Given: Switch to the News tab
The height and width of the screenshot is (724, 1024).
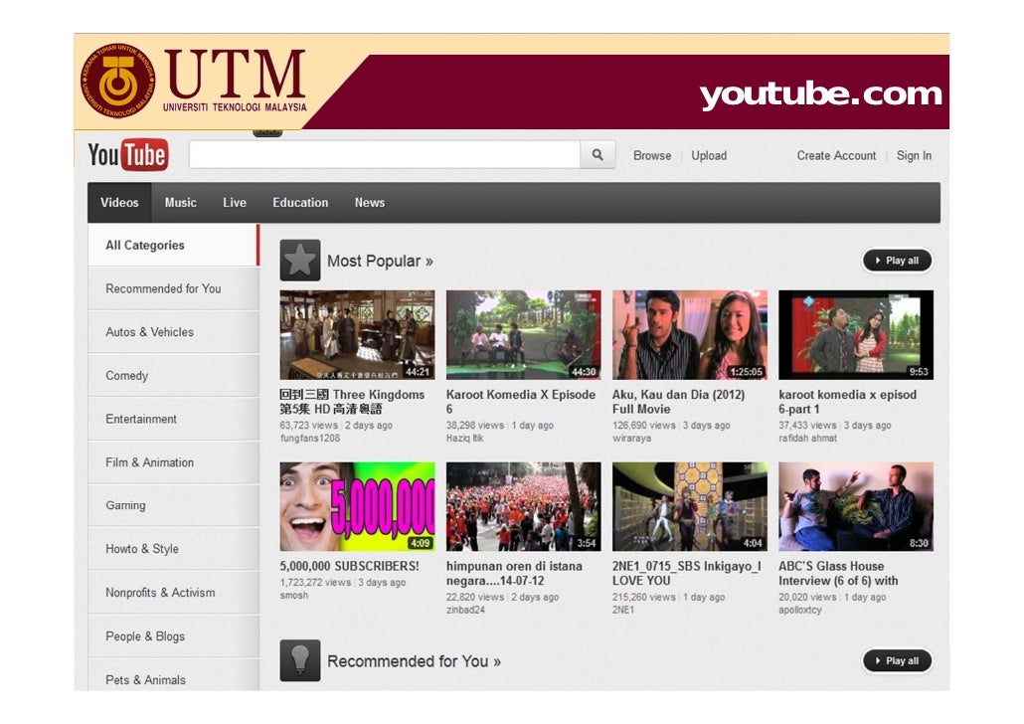Looking at the screenshot, I should 370,203.
